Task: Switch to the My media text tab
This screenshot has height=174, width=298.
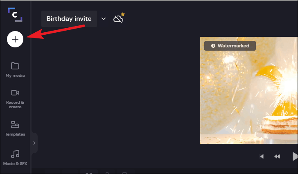Action: pos(15,76)
